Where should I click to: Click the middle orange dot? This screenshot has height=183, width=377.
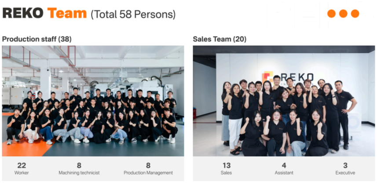[343, 14]
